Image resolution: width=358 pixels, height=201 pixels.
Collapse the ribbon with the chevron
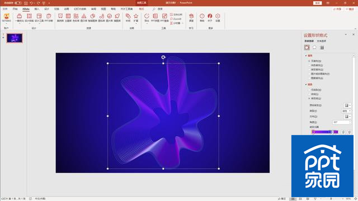click(x=355, y=28)
